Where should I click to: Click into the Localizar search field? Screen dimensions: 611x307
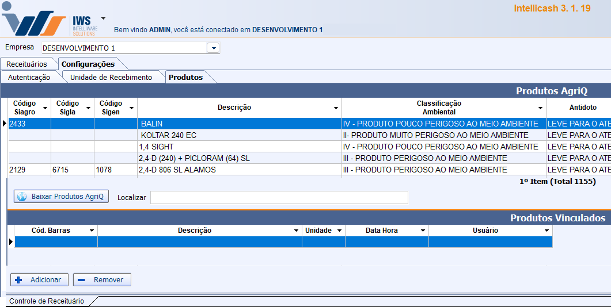(x=279, y=198)
